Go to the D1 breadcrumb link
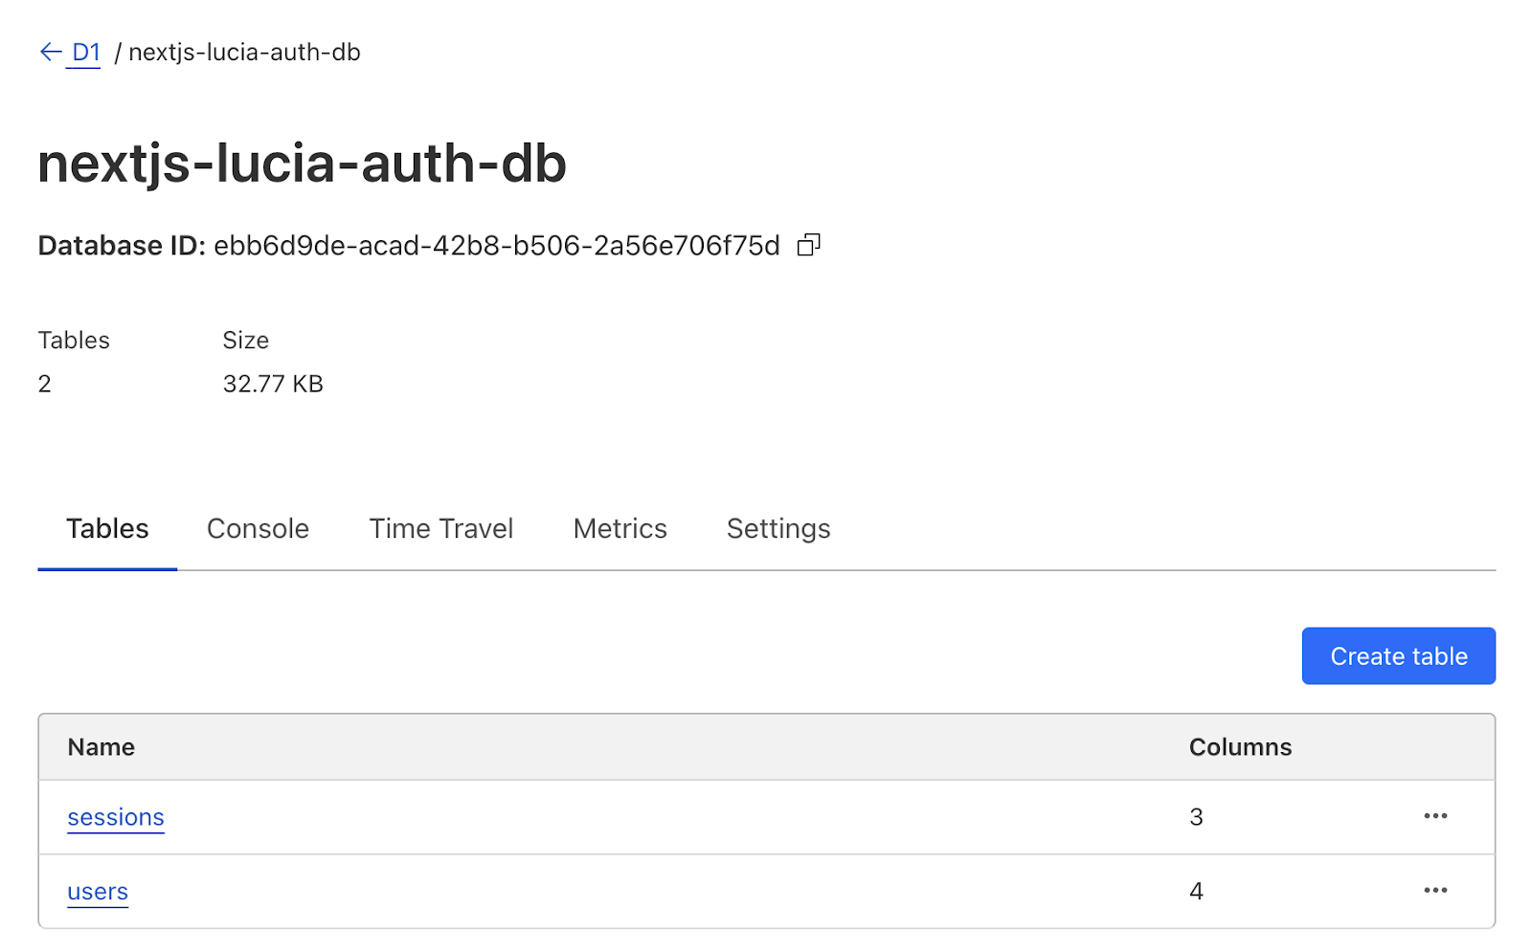 click(x=86, y=52)
